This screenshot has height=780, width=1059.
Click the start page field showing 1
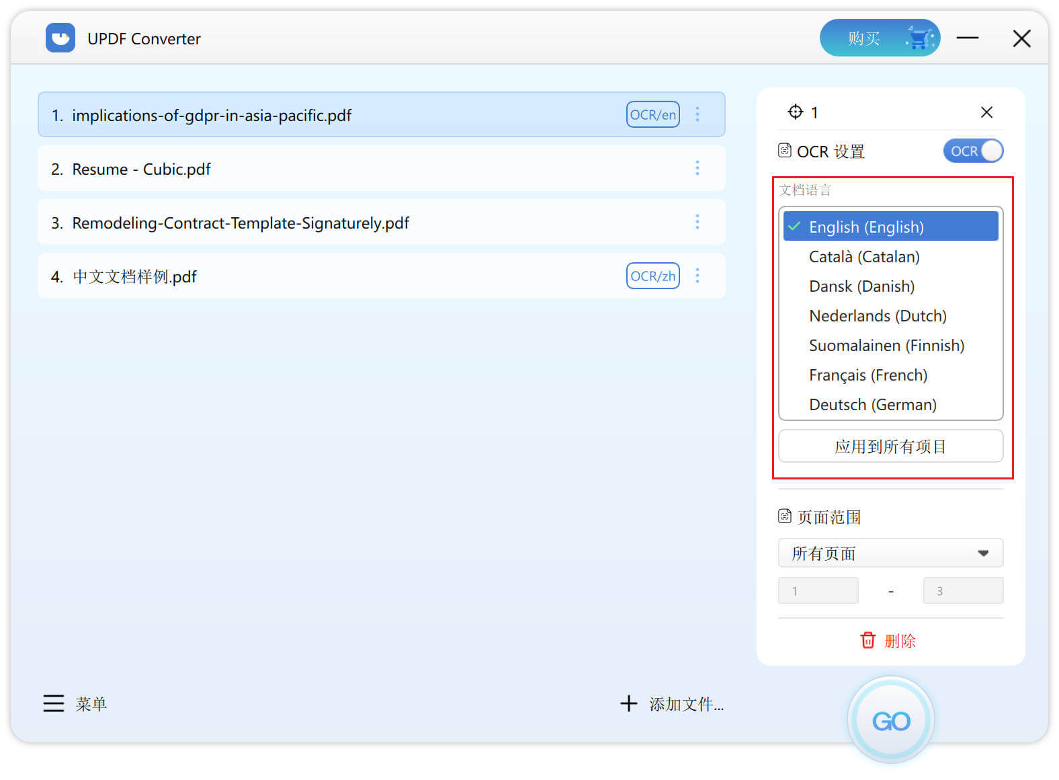click(818, 590)
